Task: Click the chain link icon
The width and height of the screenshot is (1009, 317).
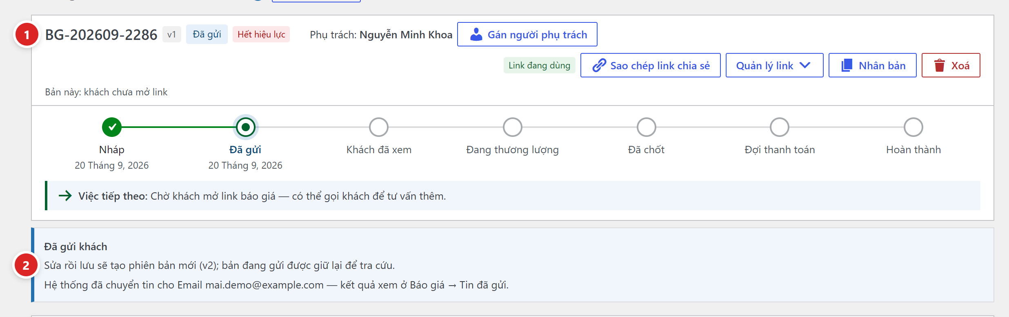Action: coord(599,66)
